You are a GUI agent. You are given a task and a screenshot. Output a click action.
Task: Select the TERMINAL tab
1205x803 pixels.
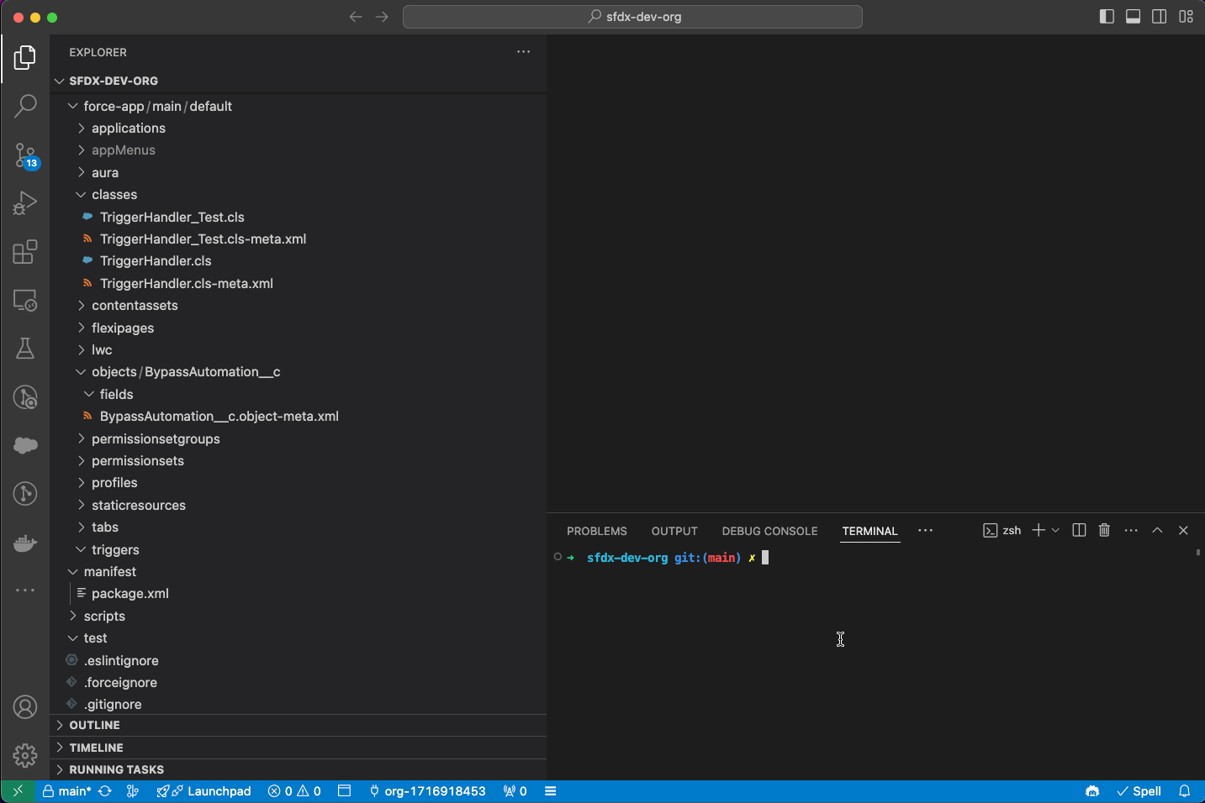870,531
